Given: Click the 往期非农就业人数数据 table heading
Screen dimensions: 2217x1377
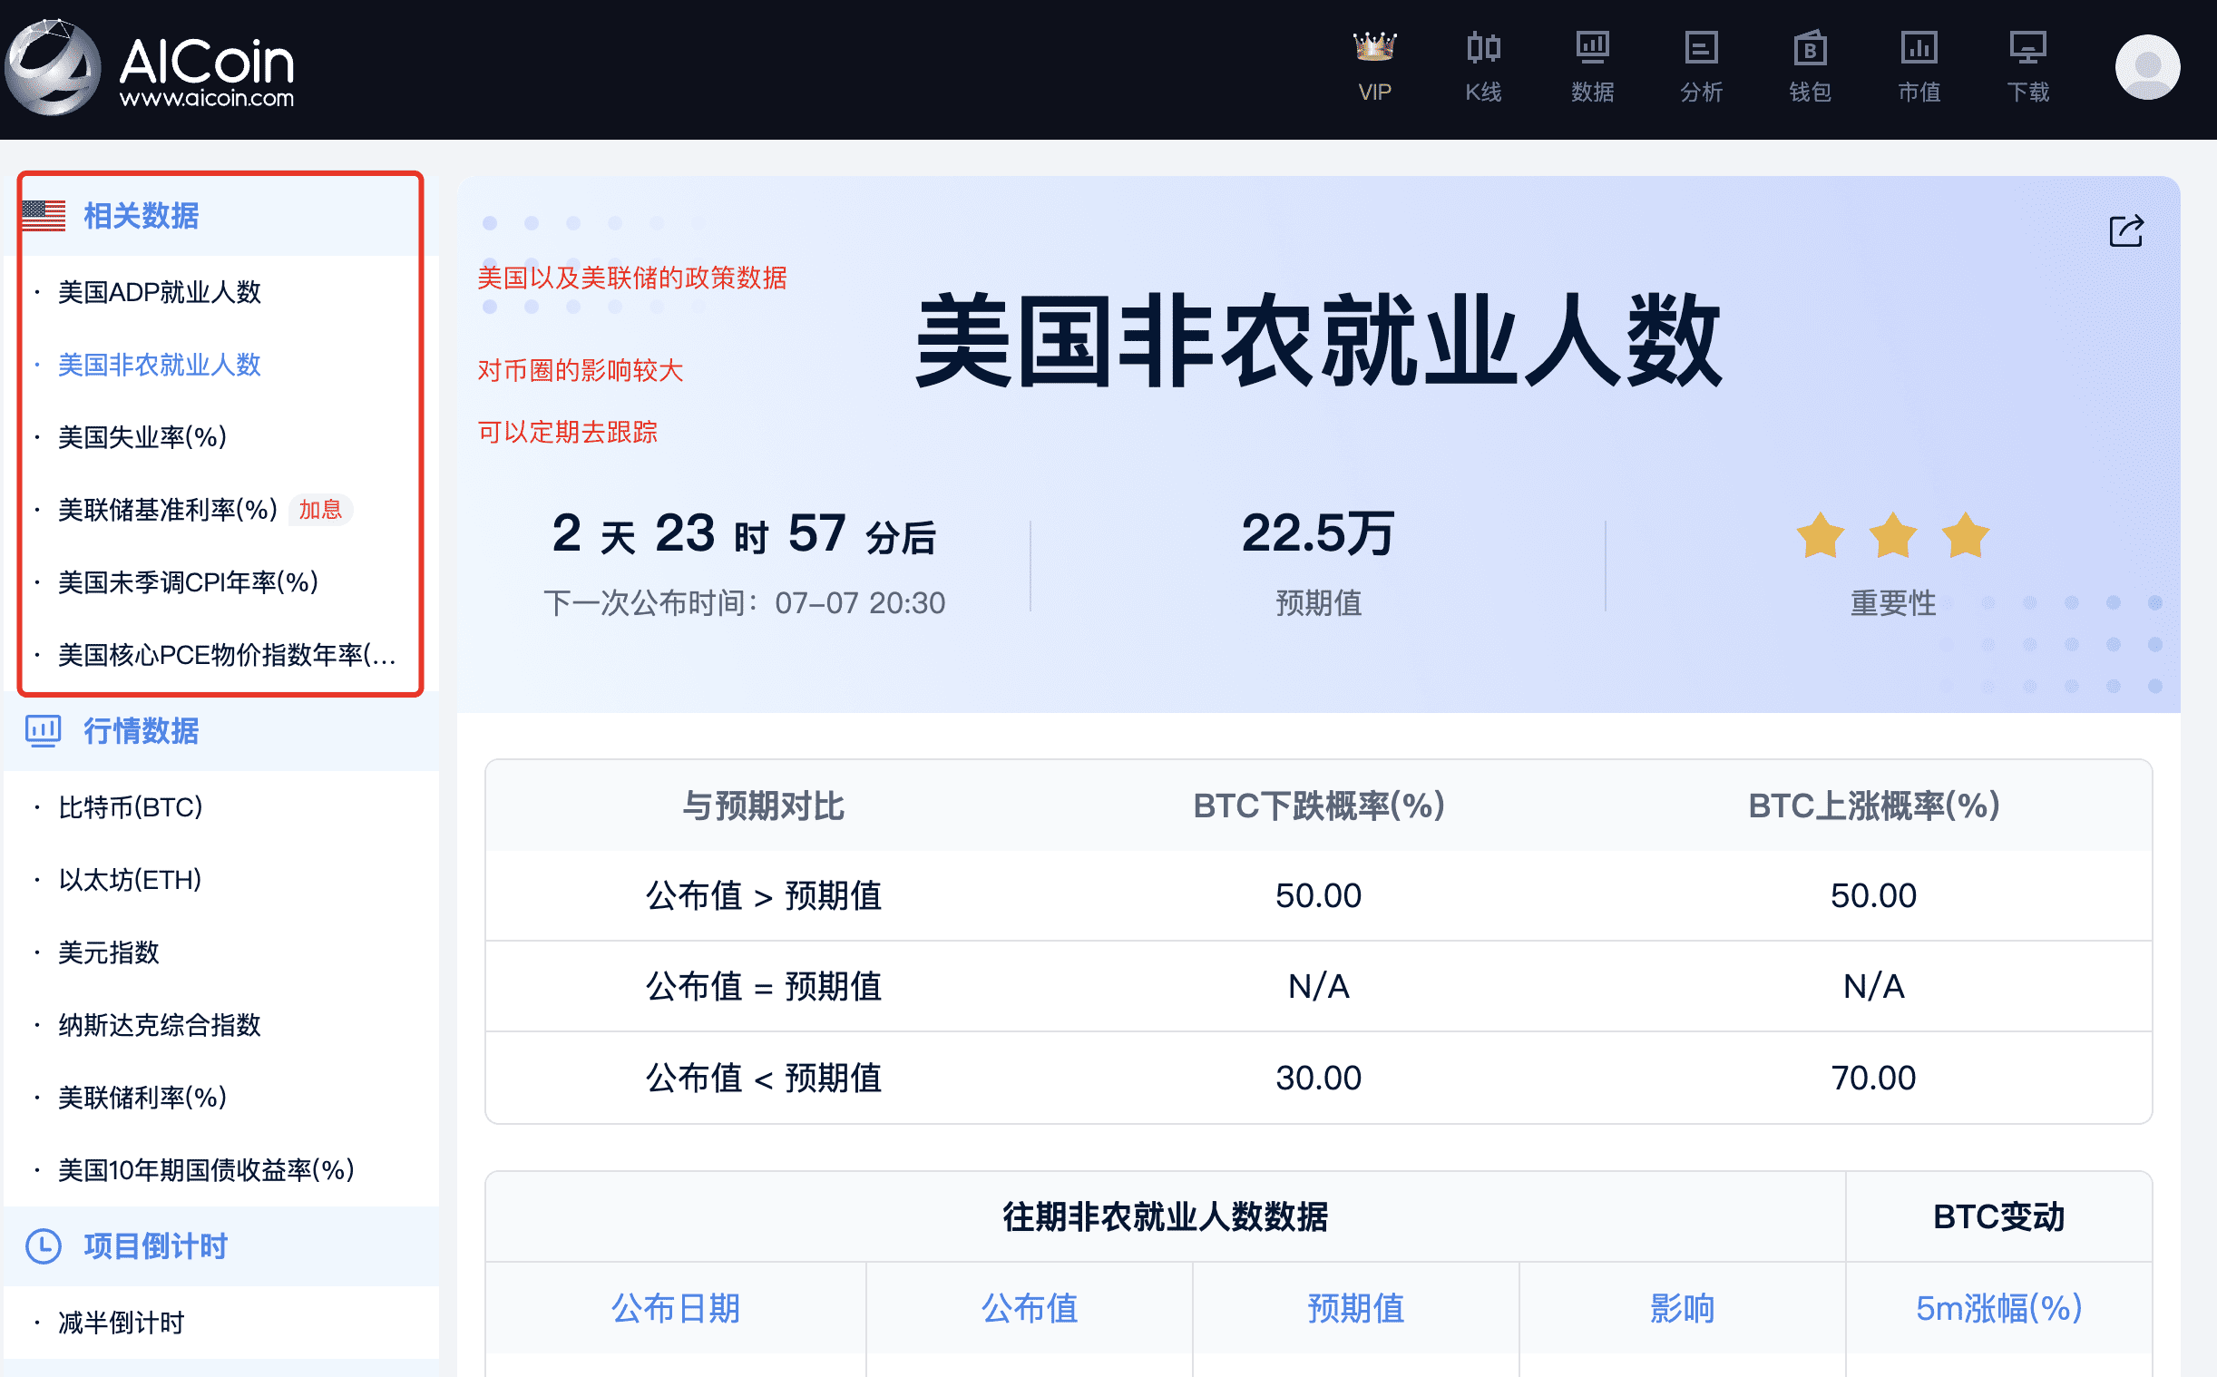Looking at the screenshot, I should (x=1166, y=1216).
